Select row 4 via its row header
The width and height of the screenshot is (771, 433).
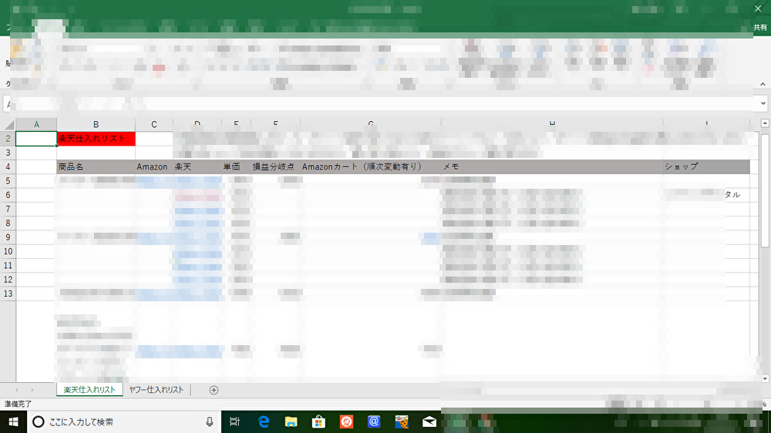coord(8,166)
